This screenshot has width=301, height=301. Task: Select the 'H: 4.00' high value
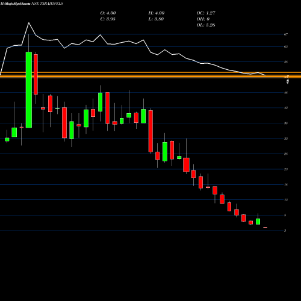click(157, 13)
